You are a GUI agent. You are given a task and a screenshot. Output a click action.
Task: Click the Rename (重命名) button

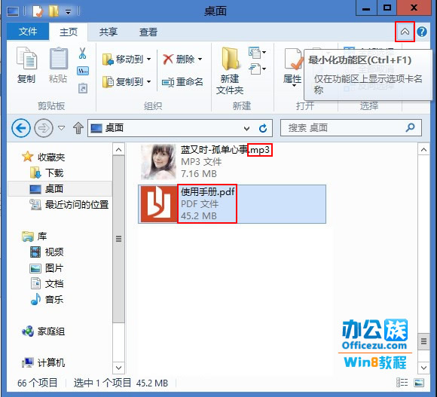click(182, 82)
